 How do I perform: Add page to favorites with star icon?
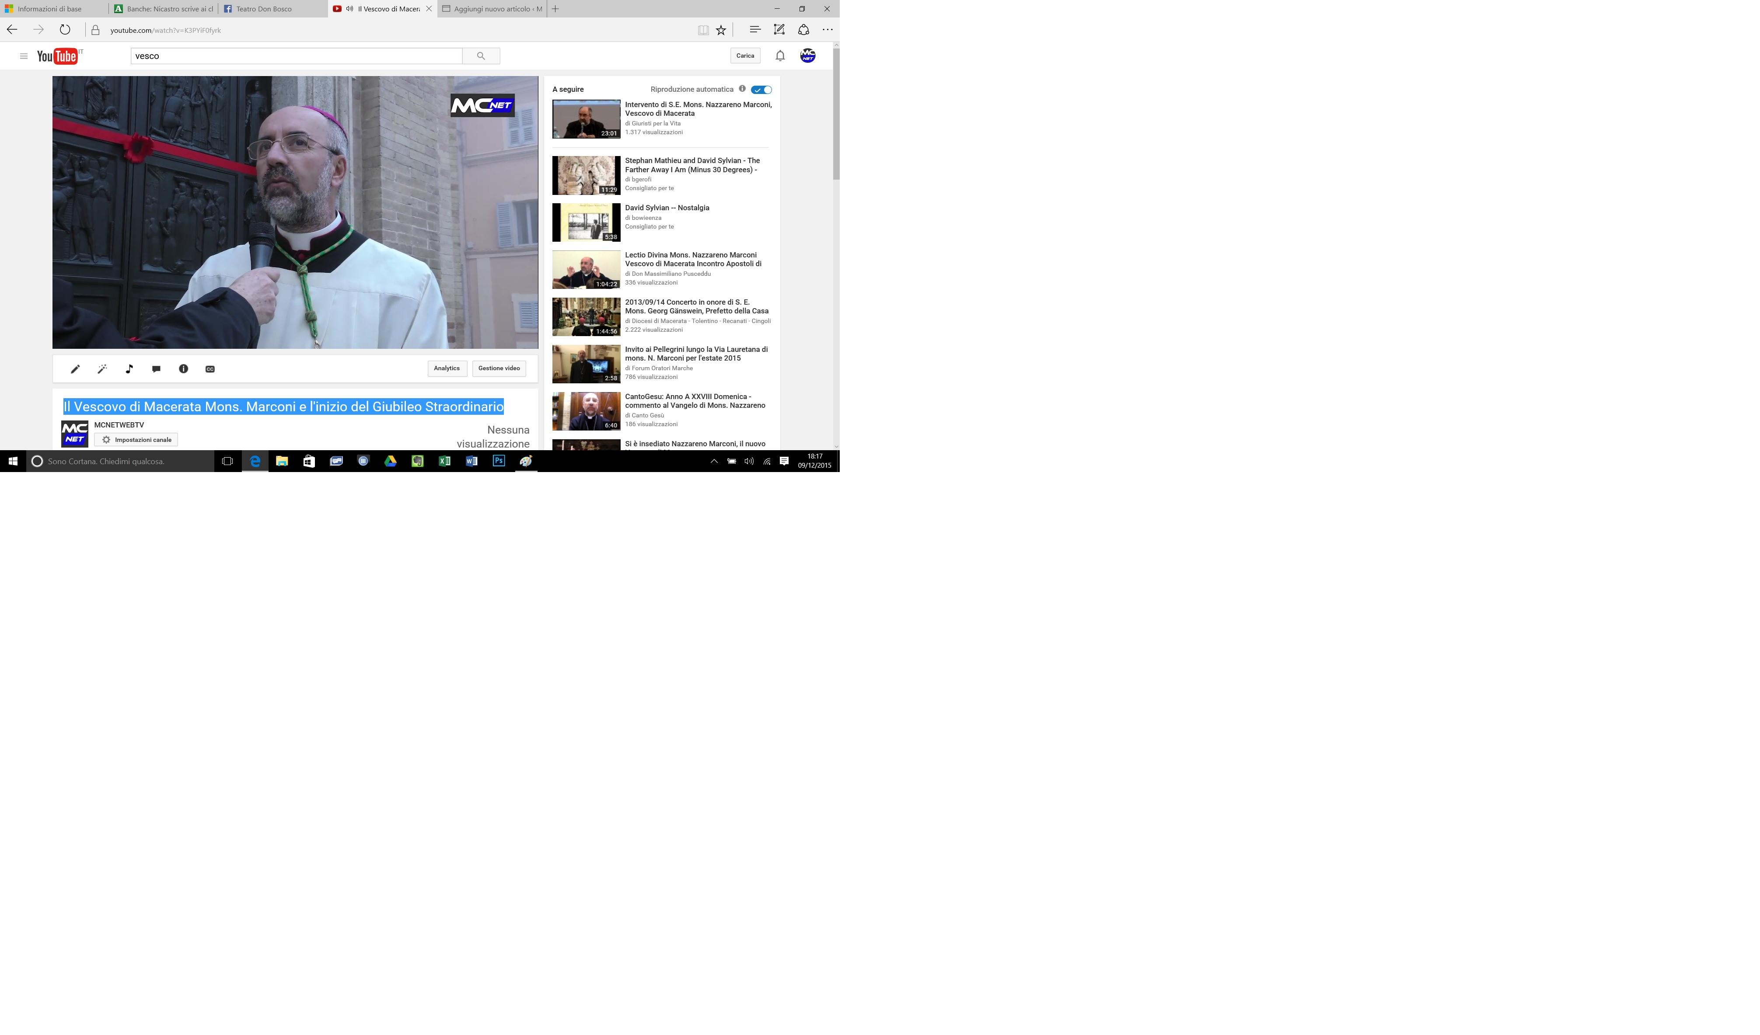(x=722, y=30)
